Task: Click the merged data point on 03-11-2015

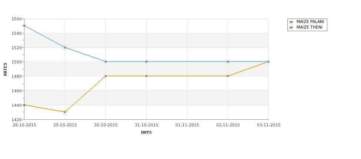Action: click(x=268, y=62)
